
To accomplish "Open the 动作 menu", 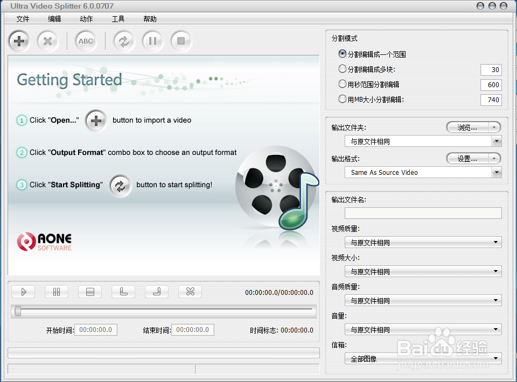I will point(86,19).
